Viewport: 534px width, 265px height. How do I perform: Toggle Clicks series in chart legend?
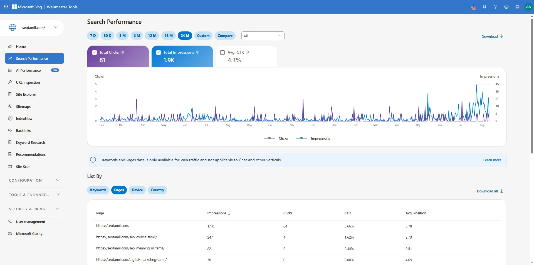click(276, 138)
